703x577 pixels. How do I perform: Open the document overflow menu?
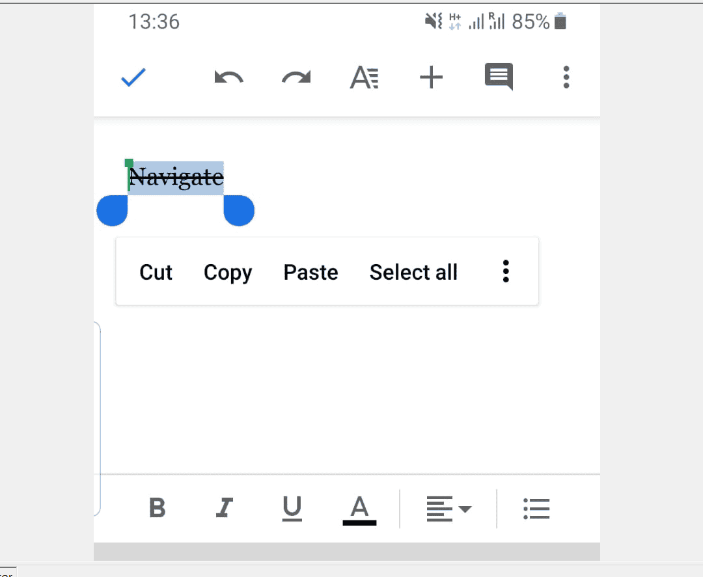click(566, 77)
